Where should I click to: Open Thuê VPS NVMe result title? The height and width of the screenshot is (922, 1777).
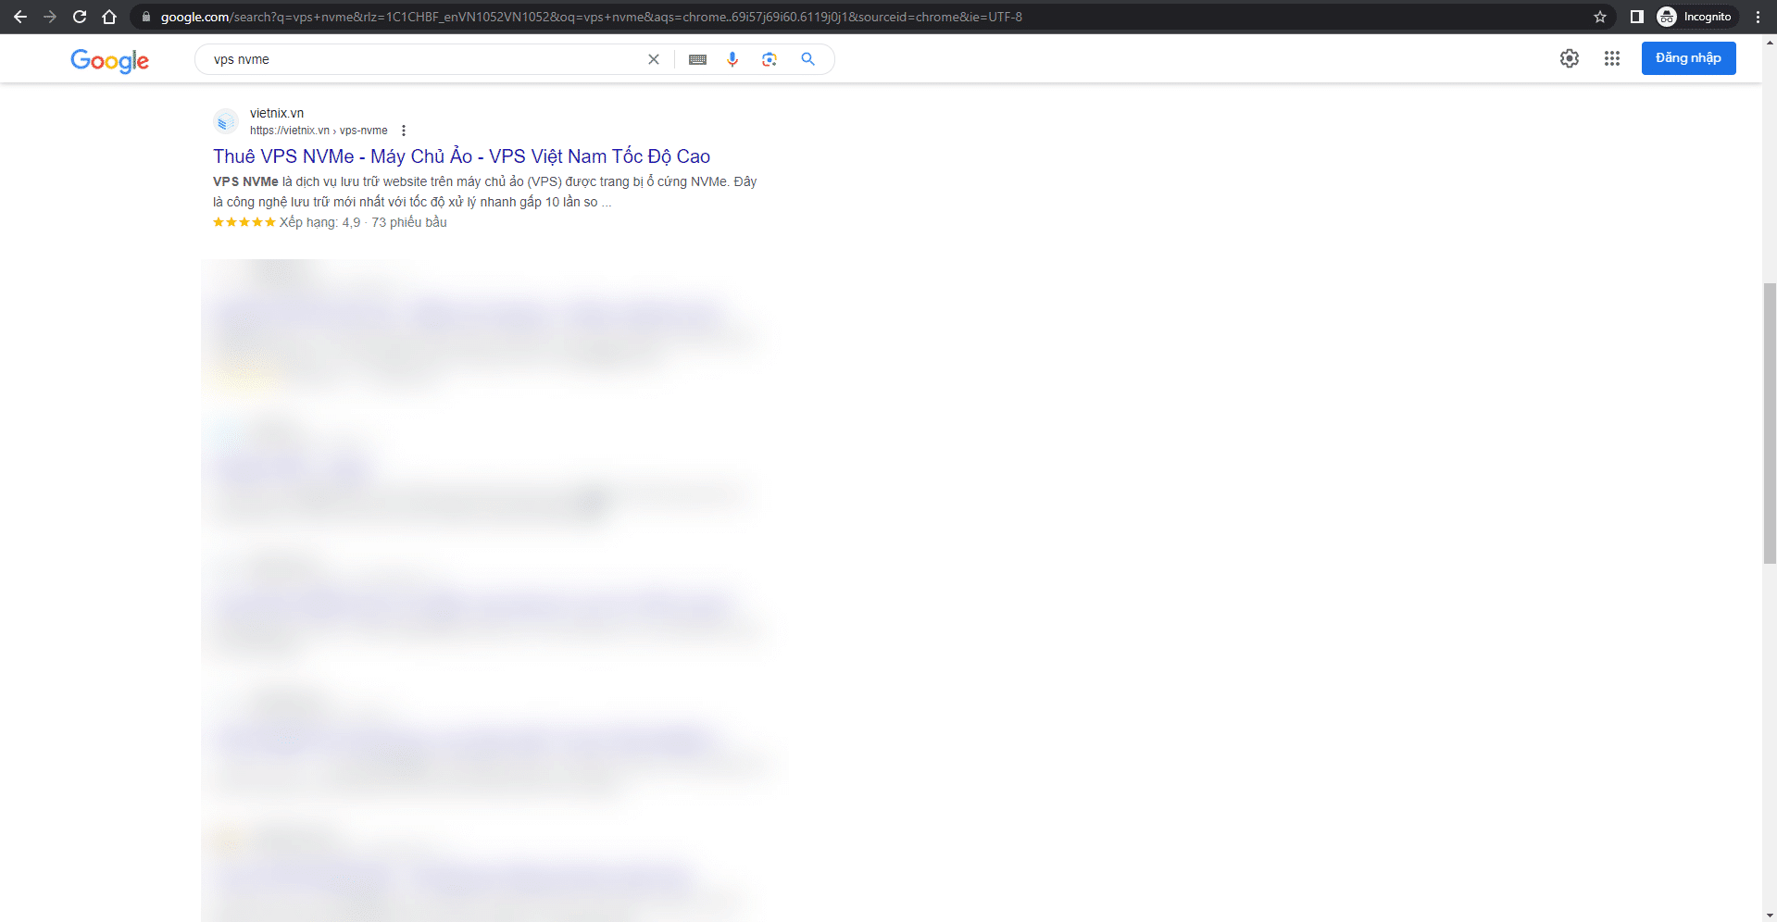coord(461,156)
